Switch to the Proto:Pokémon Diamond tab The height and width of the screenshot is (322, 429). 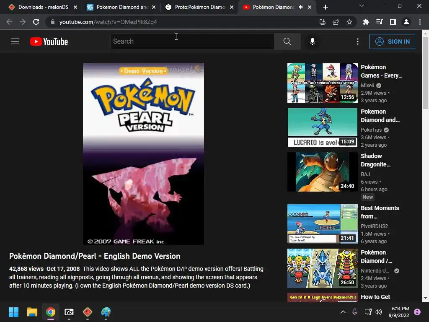(x=199, y=7)
